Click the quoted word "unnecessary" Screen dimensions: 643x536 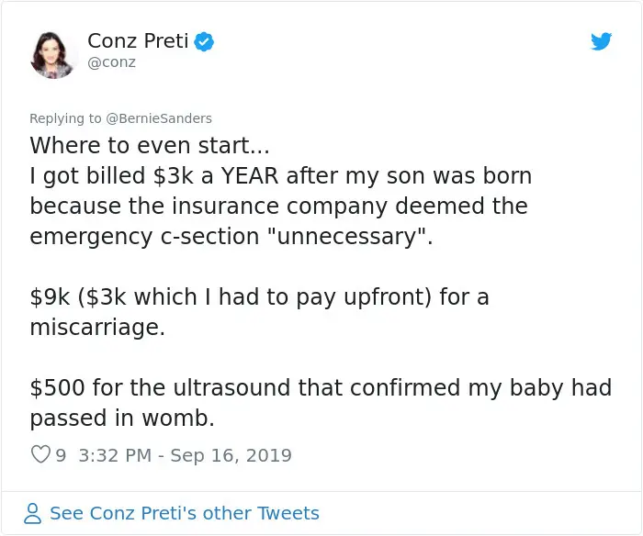pos(349,235)
